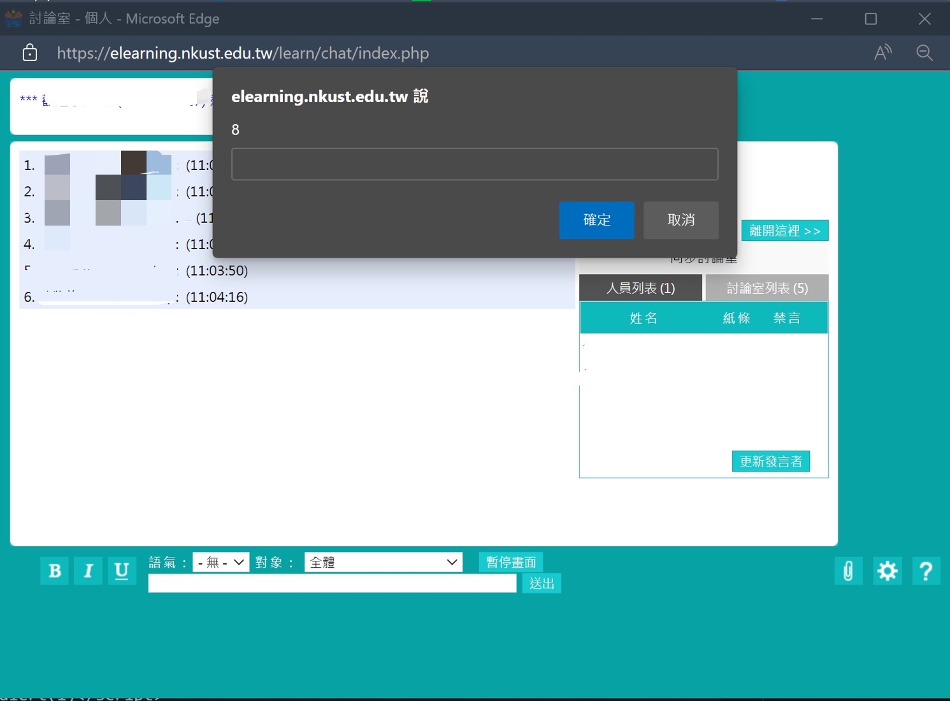Click the address bar URL

tap(243, 53)
